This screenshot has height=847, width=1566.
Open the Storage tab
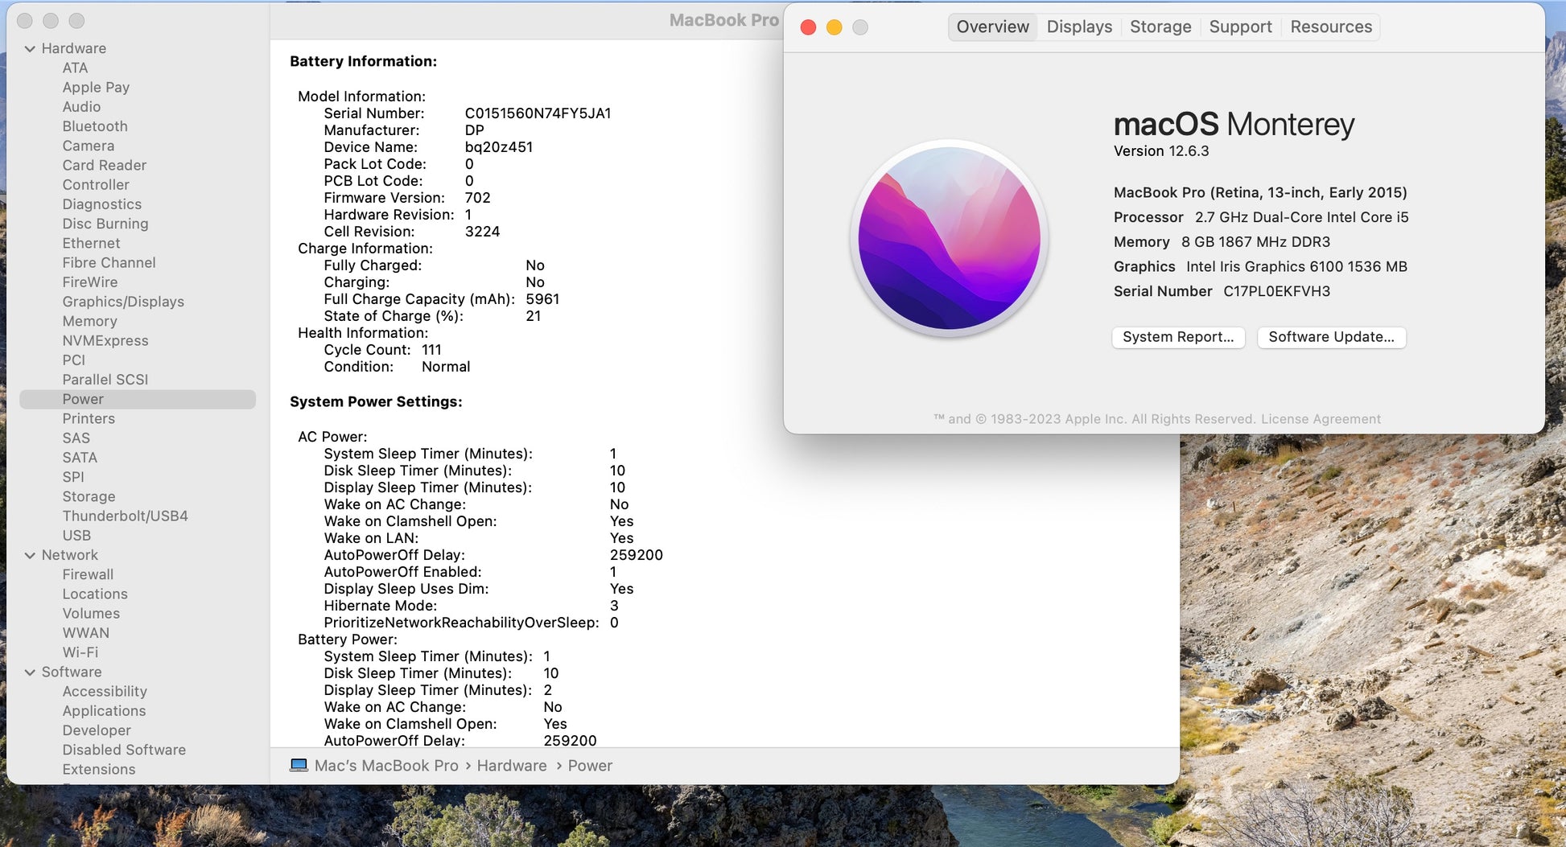1160,27
